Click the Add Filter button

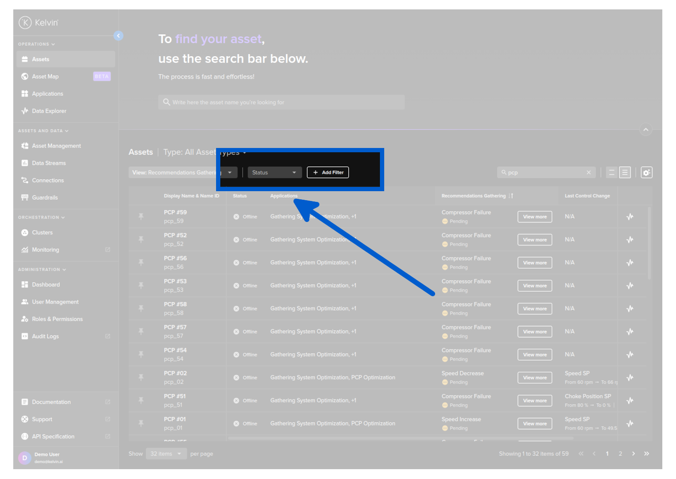328,172
